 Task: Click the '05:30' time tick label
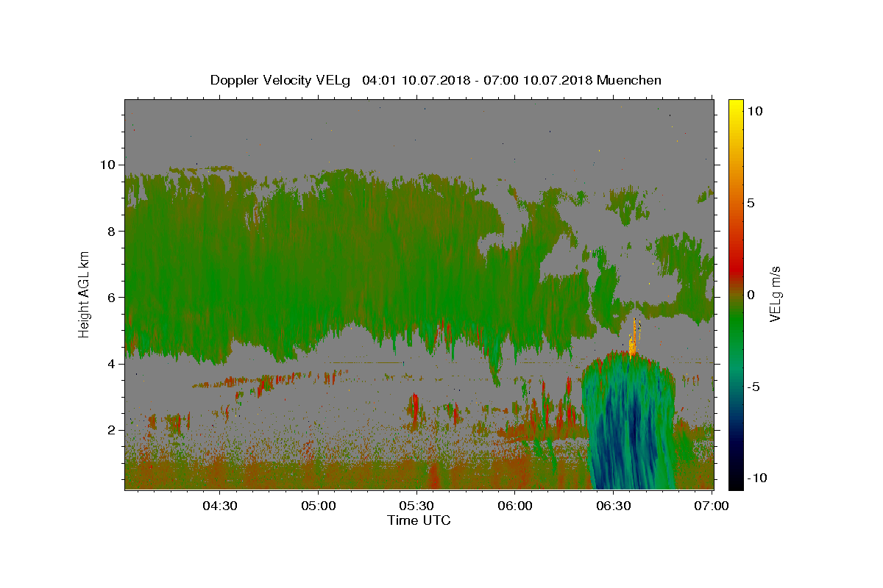click(x=416, y=506)
